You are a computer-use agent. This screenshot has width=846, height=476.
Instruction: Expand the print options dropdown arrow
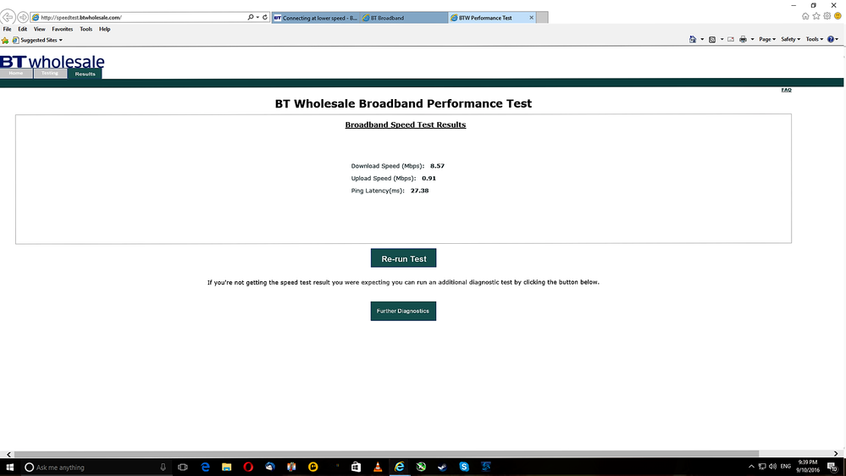click(x=752, y=40)
